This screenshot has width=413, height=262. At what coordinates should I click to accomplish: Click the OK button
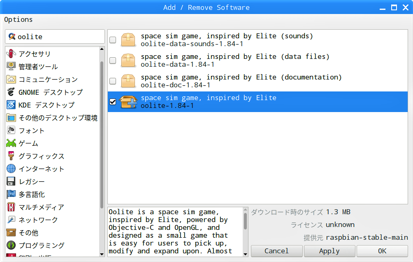(x=382, y=251)
